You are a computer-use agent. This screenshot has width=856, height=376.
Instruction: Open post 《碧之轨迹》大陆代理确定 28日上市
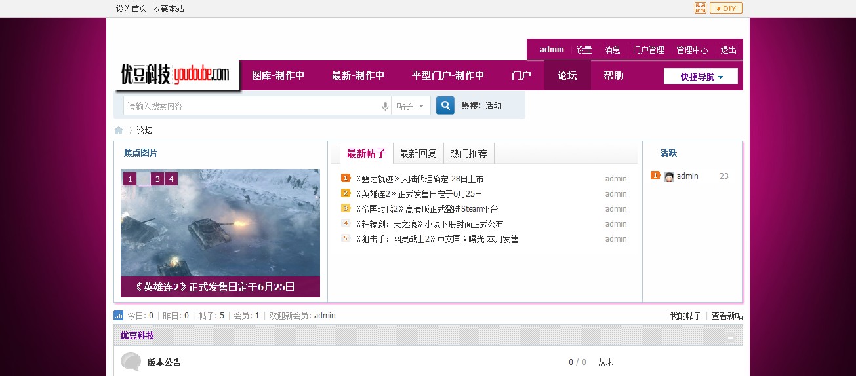click(420, 179)
